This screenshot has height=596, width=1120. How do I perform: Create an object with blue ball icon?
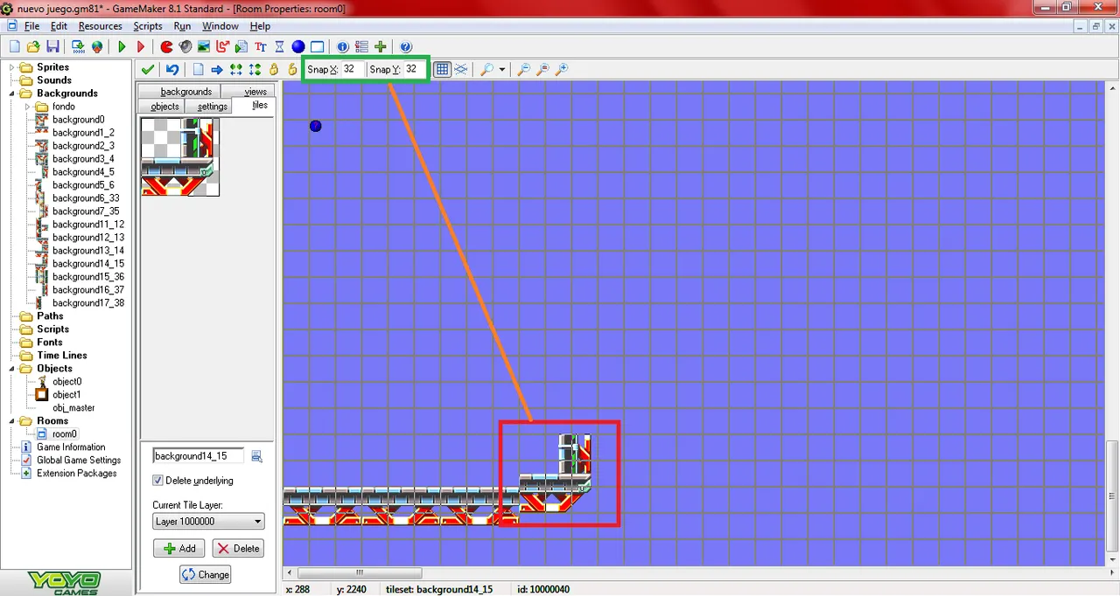[x=298, y=46]
